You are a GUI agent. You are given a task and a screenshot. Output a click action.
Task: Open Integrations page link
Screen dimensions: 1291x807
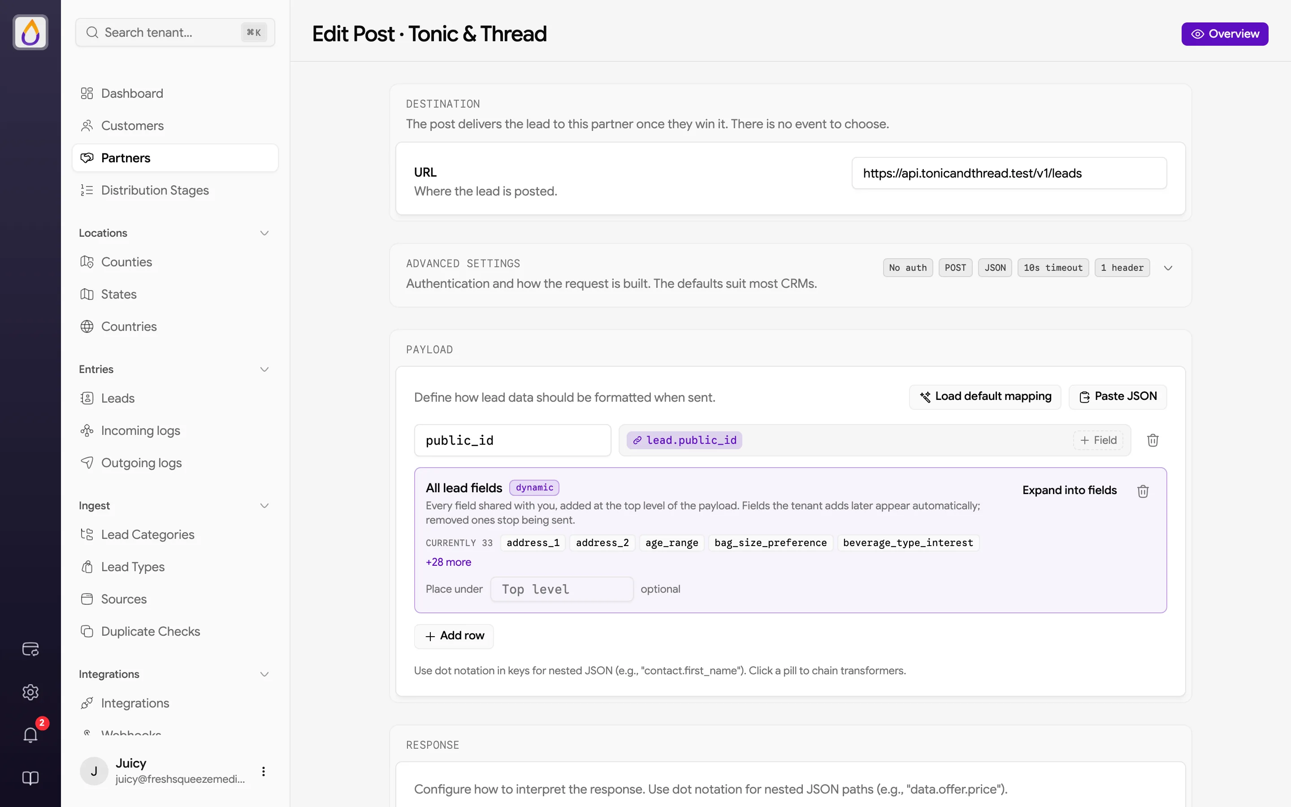click(175, 703)
